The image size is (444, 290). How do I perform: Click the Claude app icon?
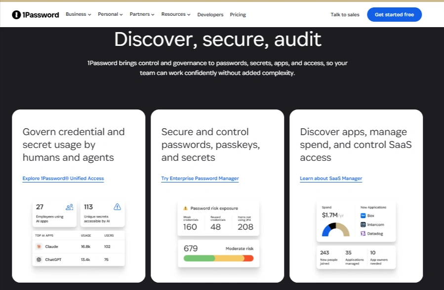[x=39, y=247]
